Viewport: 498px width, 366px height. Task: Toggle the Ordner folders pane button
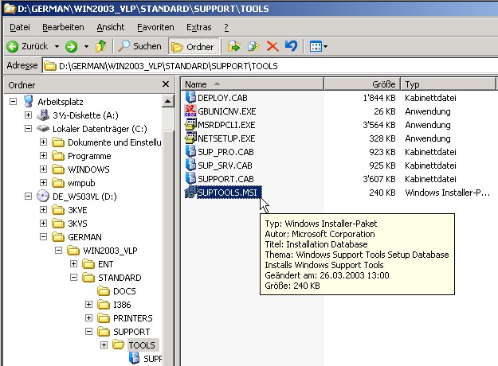pyautogui.click(x=193, y=47)
